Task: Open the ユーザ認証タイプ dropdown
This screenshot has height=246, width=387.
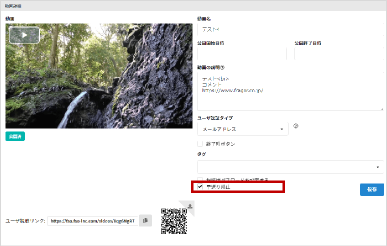Action: pyautogui.click(x=242, y=129)
